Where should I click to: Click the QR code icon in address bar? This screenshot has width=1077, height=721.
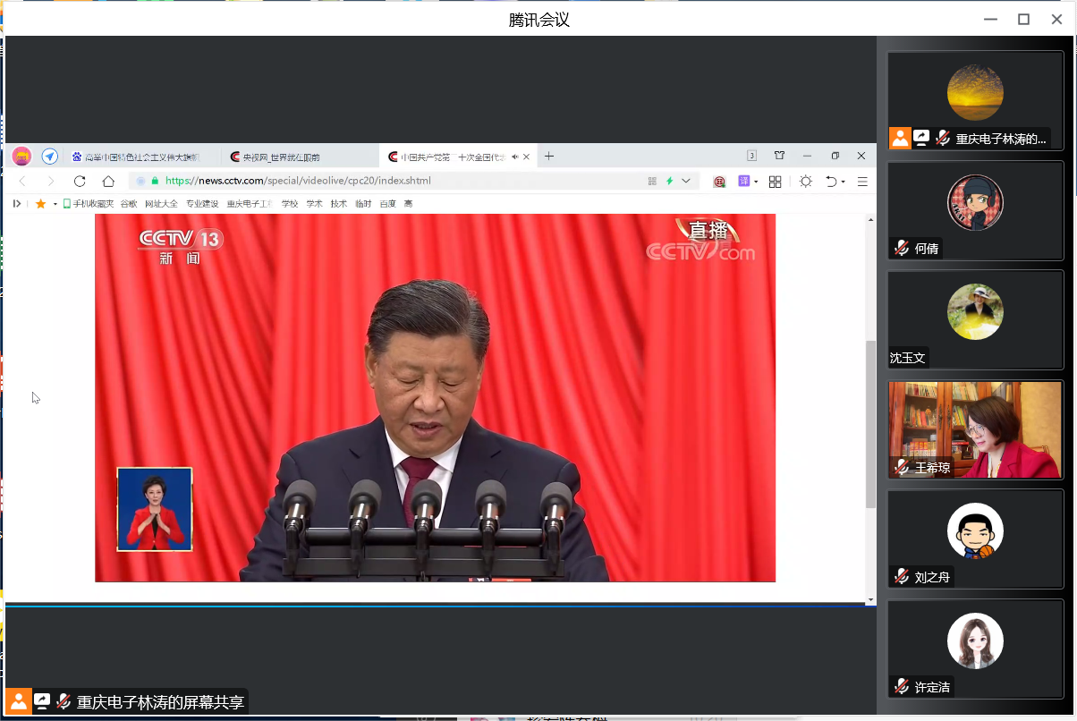(652, 181)
